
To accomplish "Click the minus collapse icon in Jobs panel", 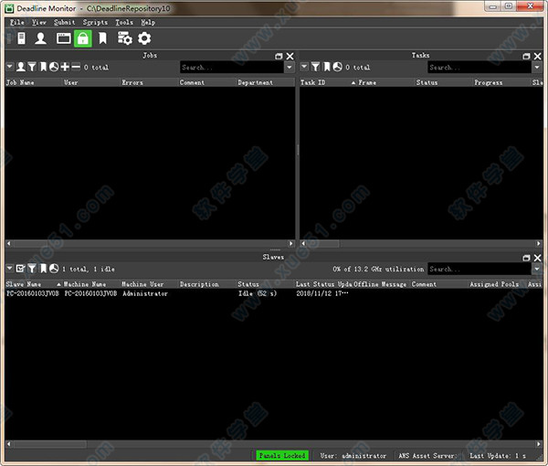I will tap(76, 67).
